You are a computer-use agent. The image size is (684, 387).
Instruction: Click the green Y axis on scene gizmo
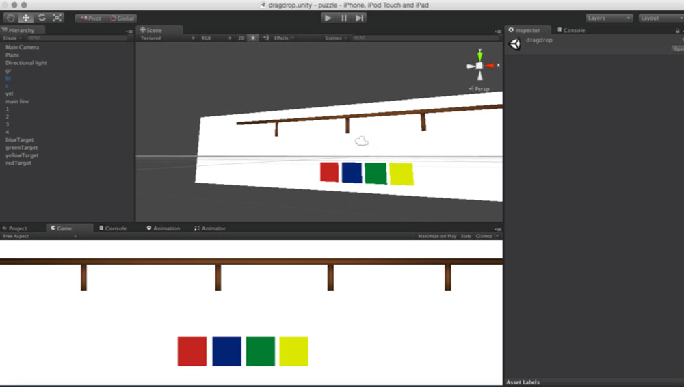[480, 53]
